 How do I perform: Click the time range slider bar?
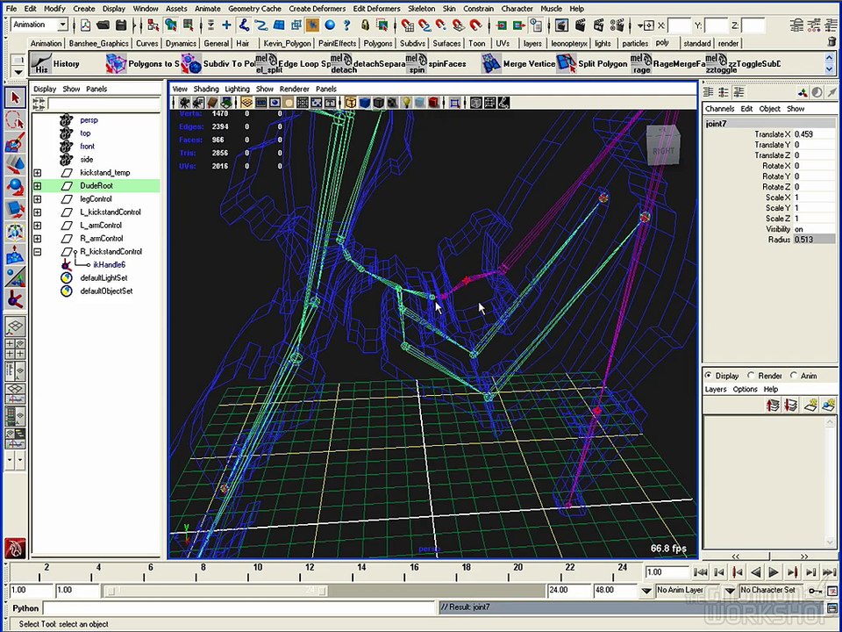point(217,591)
